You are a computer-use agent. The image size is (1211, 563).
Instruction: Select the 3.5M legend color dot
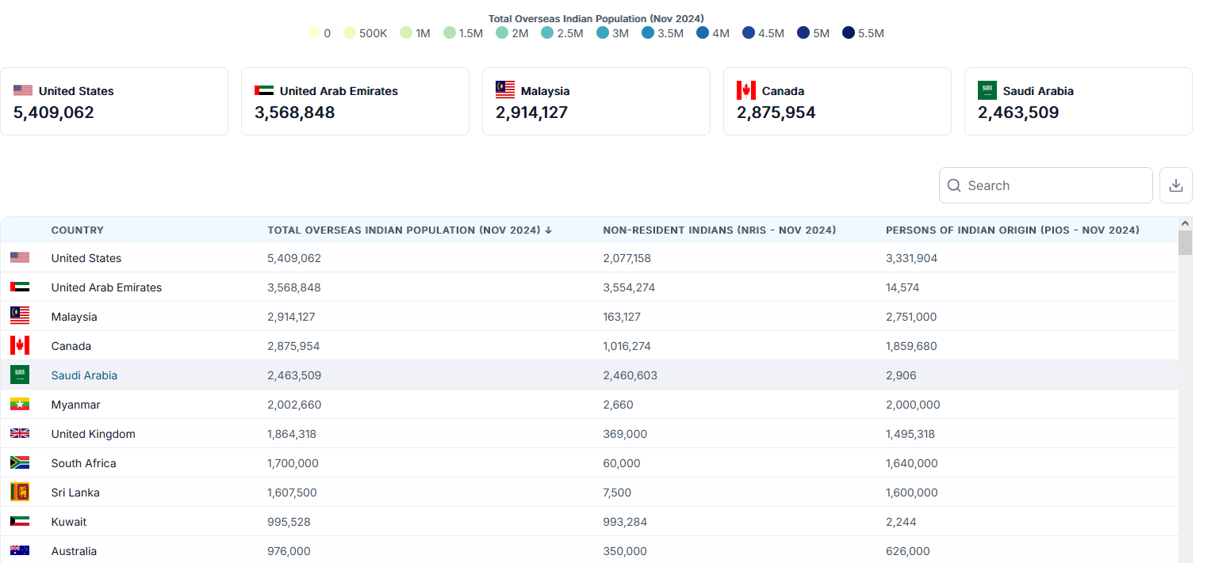click(648, 33)
